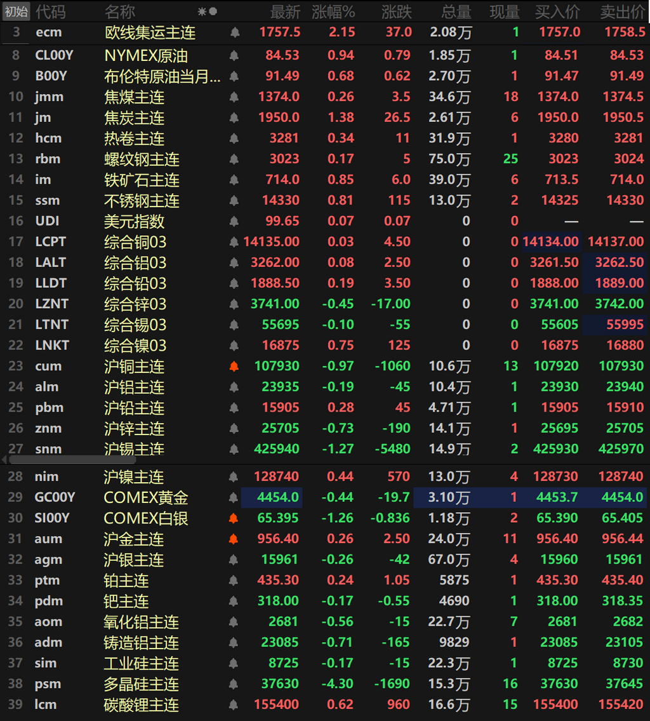Screen dimensions: 650x721
Task: Select the UDI code cell
Action: point(48,221)
